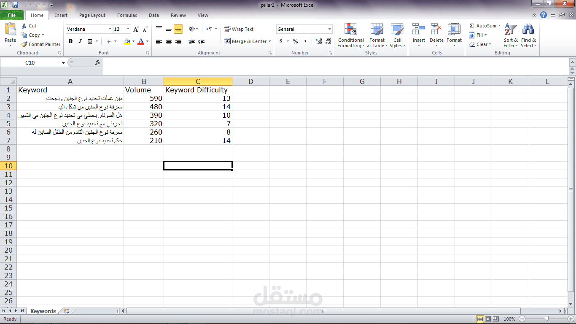Select Top Align icon
The height and width of the screenshot is (324, 576).
click(x=159, y=29)
